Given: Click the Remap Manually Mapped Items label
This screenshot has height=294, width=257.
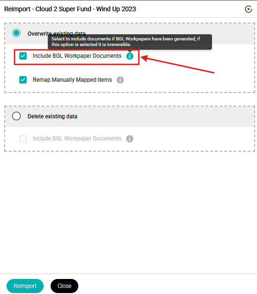Looking at the screenshot, I should point(72,80).
